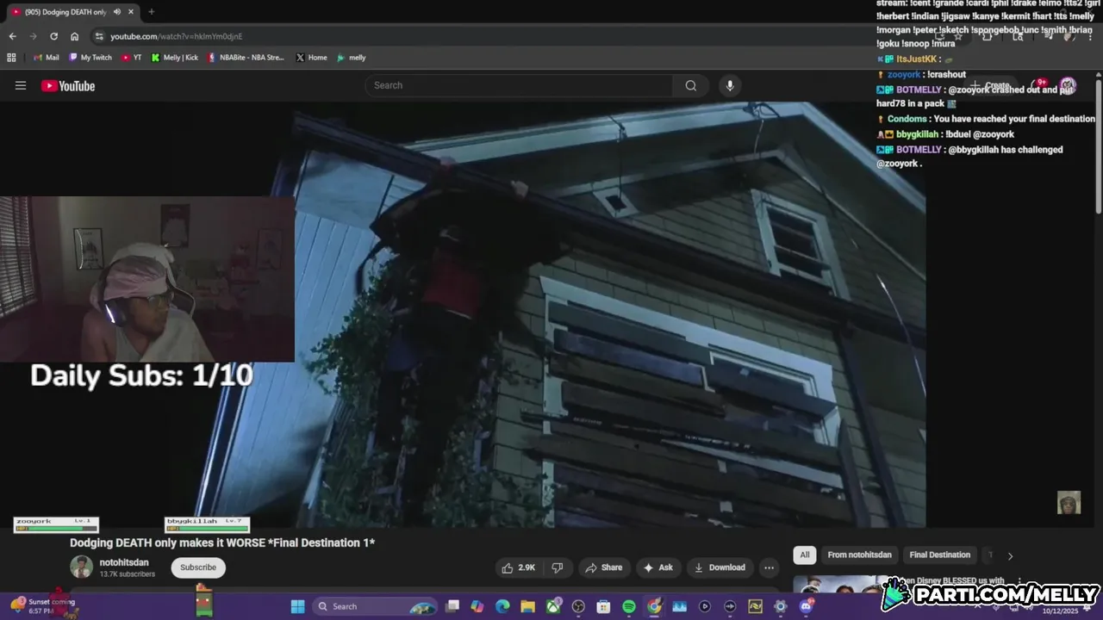Switch to Chrome in the taskbar
The height and width of the screenshot is (620, 1103).
(654, 606)
